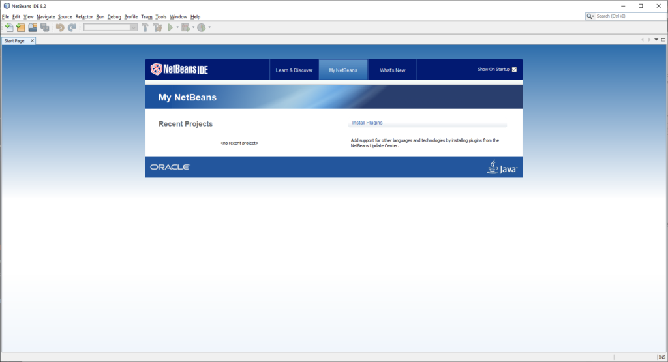Viewport: 668px width, 362px height.
Task: Switch to the What's New tab
Action: [392, 70]
